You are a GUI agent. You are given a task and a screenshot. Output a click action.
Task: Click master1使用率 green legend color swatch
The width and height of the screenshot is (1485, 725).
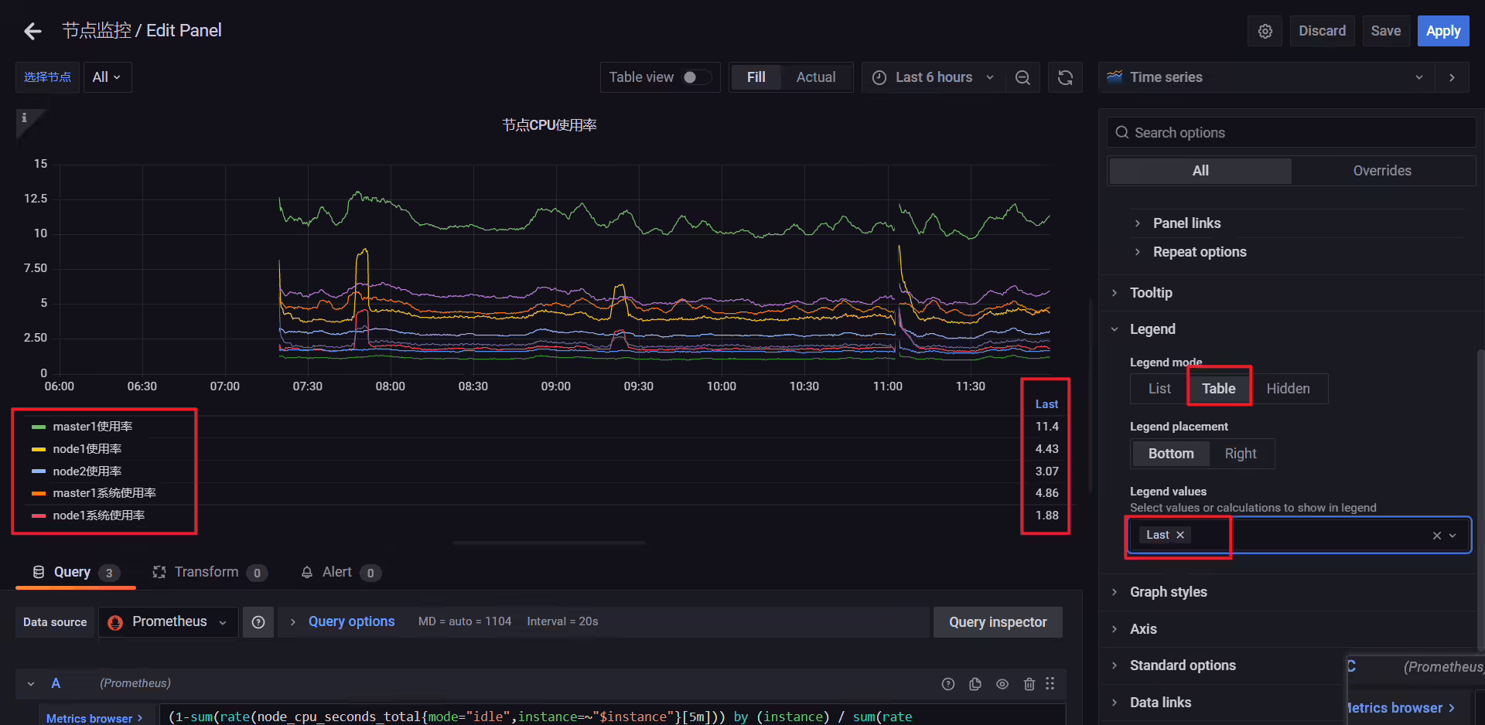pos(39,427)
